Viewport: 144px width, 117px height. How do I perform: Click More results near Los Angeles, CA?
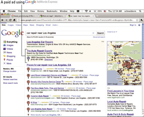click(46, 115)
